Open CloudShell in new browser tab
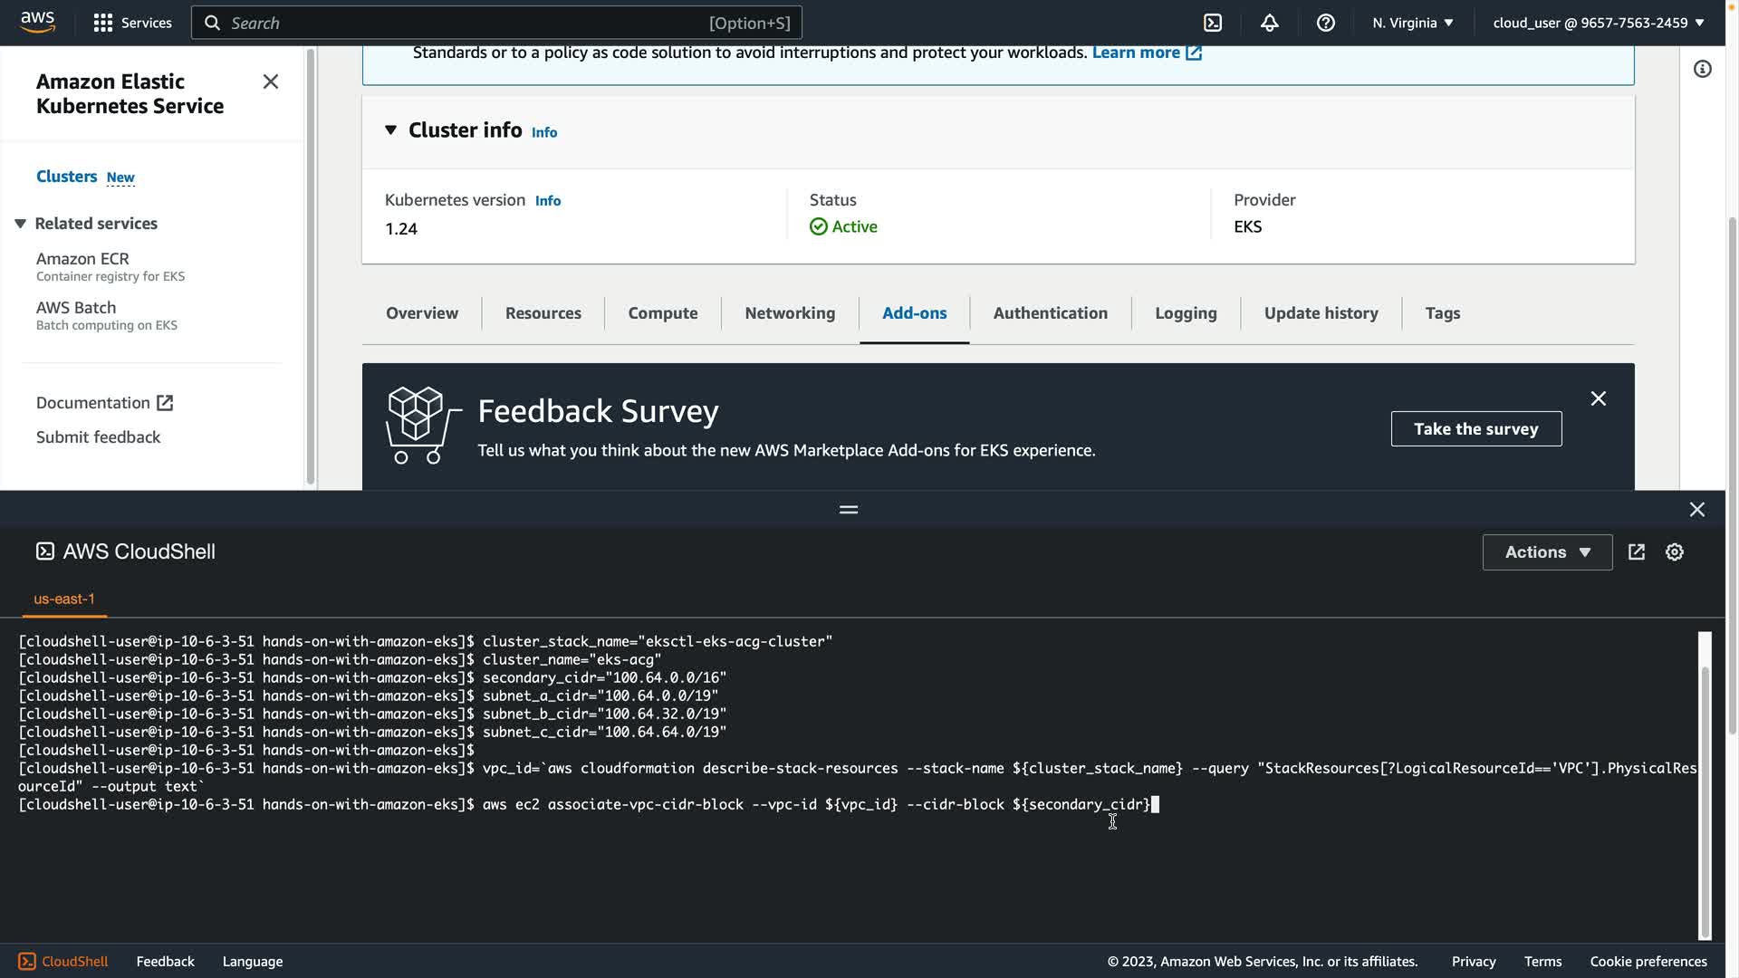The width and height of the screenshot is (1739, 978). [1636, 552]
